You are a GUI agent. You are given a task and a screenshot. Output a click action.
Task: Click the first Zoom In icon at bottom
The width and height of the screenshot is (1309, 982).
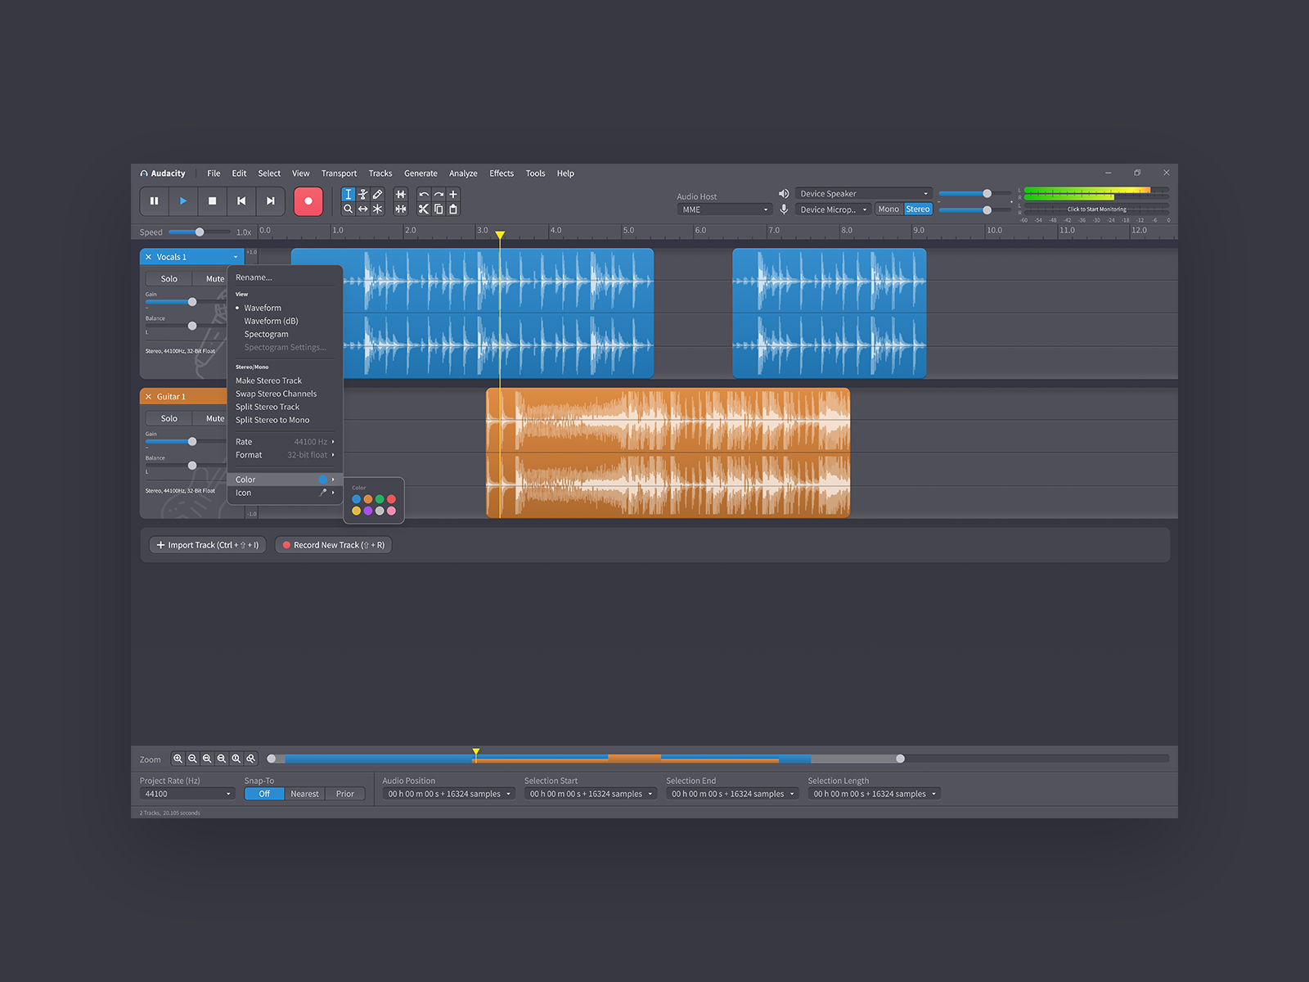[178, 759]
